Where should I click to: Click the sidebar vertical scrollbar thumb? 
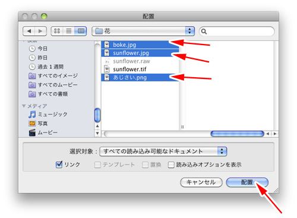(97, 115)
